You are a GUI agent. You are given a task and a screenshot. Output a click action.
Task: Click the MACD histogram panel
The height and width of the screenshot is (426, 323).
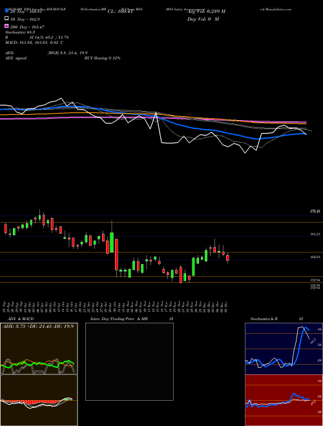[x=39, y=400]
